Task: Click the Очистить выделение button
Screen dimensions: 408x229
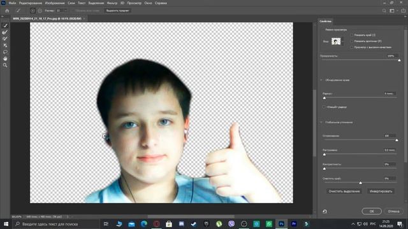Action: 344,191
